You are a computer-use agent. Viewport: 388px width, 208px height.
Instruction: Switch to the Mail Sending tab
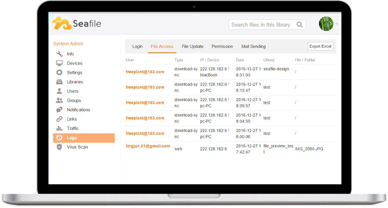click(253, 47)
